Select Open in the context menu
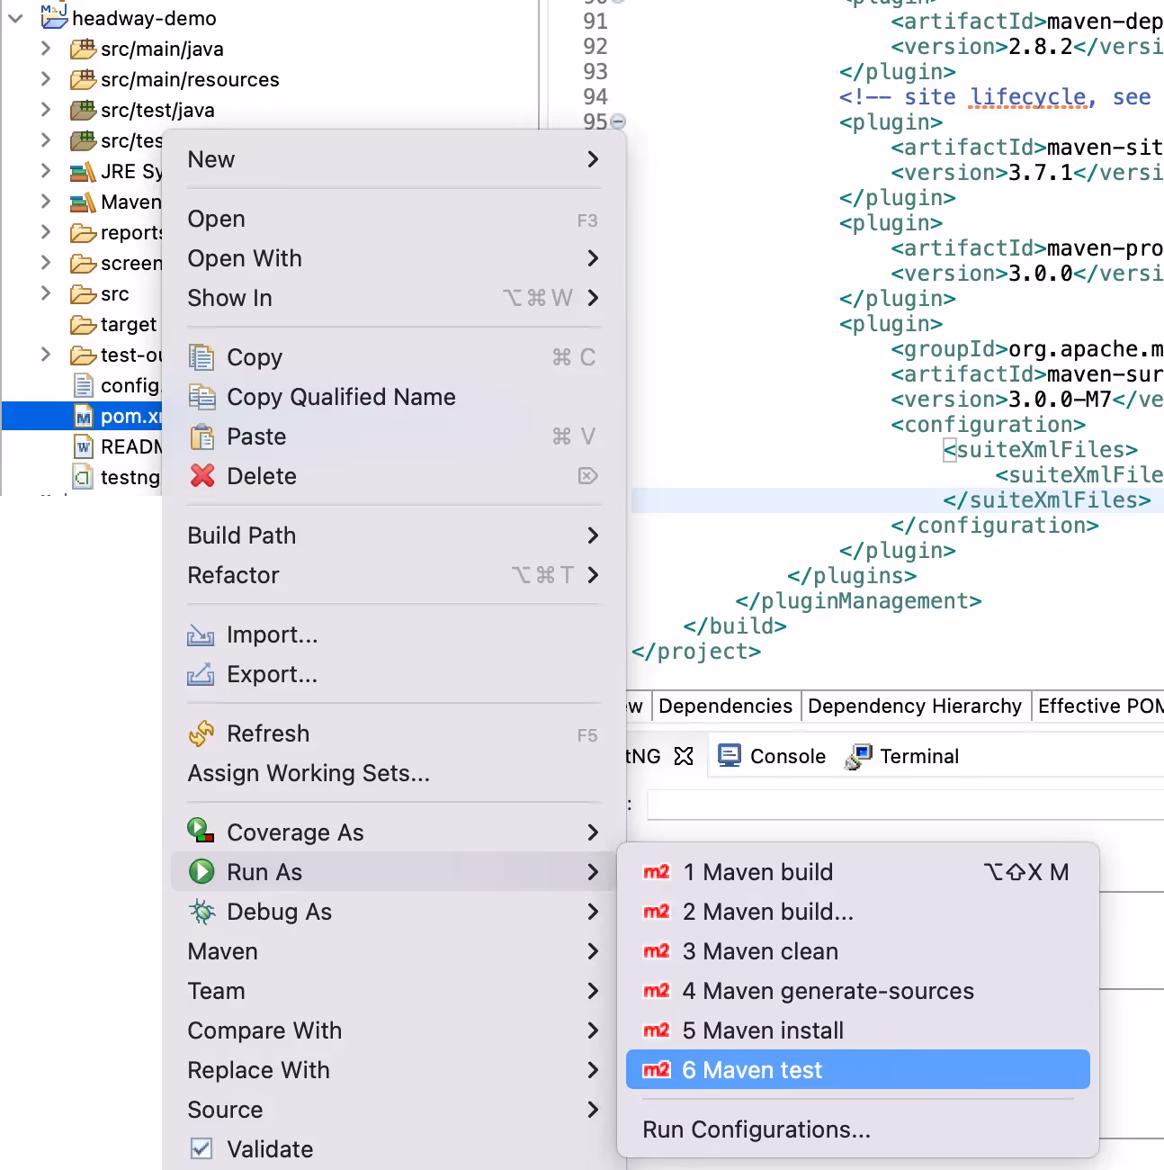1164x1170 pixels. [x=393, y=219]
